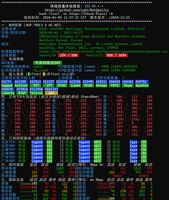Click the 纽约 international row label
Image resolution: width=169 pixels, height=200 pixels.
(82, 191)
